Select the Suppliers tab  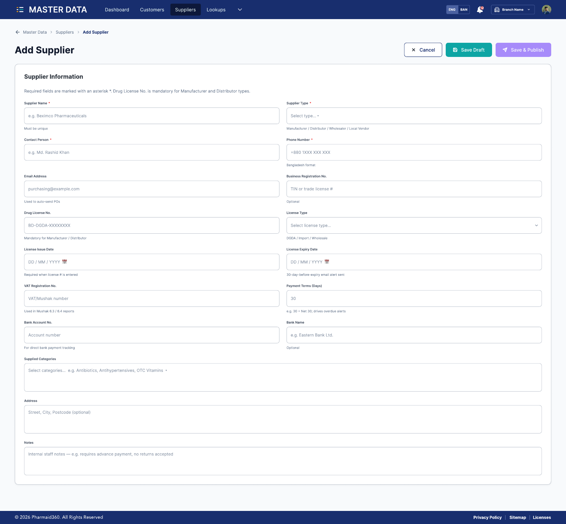pyautogui.click(x=185, y=10)
